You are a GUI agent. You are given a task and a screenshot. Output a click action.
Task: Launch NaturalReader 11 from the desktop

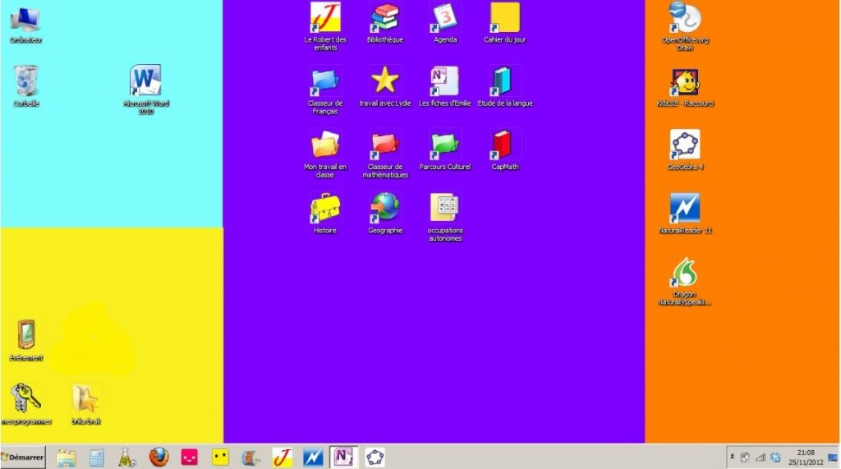click(685, 209)
